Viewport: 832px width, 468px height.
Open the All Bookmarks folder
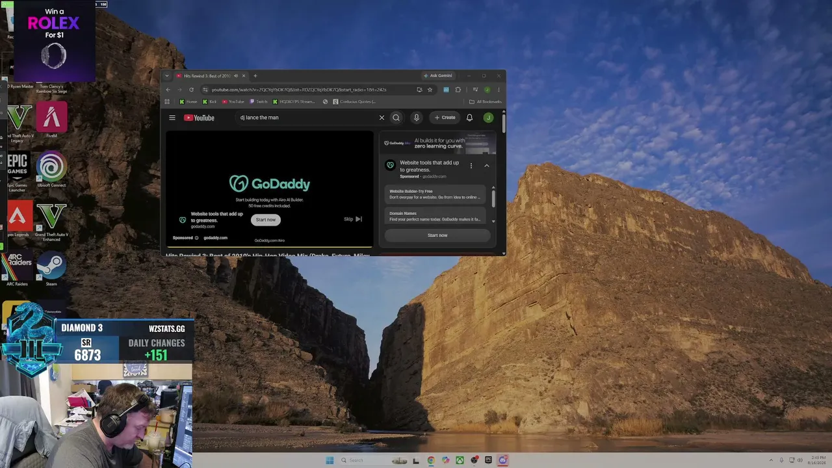486,101
